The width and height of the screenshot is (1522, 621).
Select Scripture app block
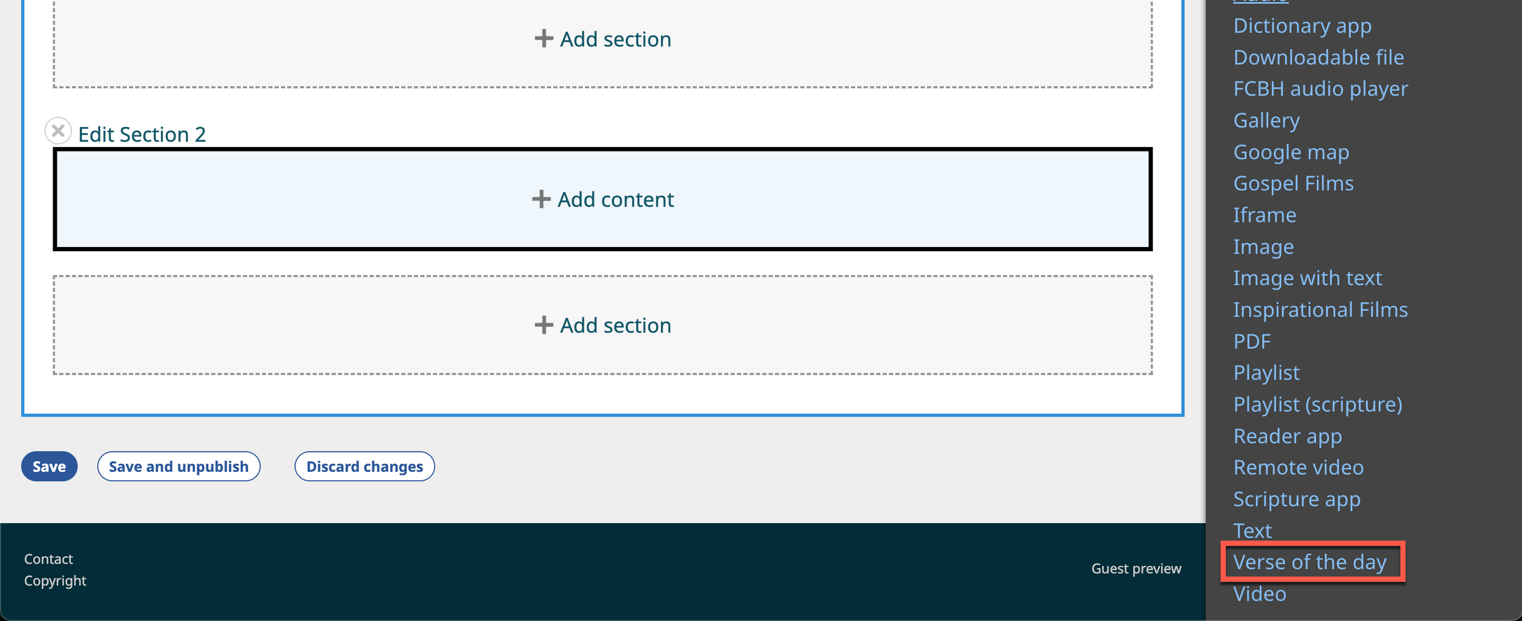pyautogui.click(x=1296, y=499)
